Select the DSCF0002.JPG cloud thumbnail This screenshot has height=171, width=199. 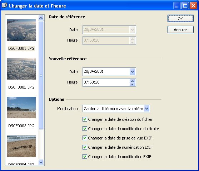click(x=21, y=69)
